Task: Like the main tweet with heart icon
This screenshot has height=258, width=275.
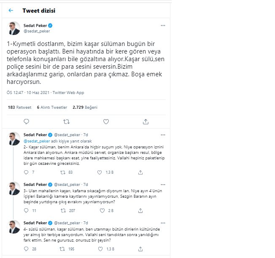Action: (106, 121)
